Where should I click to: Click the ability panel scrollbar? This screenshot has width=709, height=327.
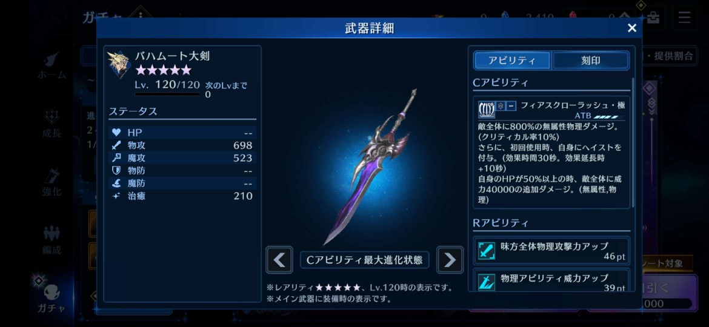point(633,142)
